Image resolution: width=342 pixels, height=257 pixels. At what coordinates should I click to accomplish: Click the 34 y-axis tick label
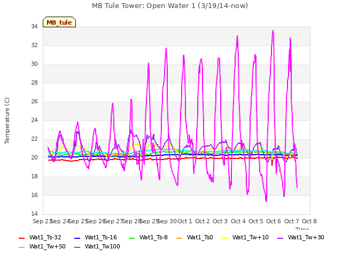tap(34, 26)
